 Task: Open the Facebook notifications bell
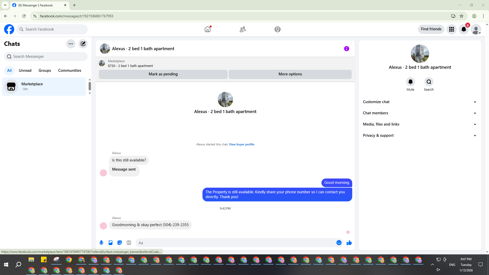coord(464,29)
